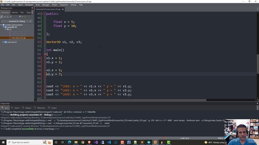Open the Build menu
Image resolution: width=259 pixels, height=145 pixels.
[38, 5]
